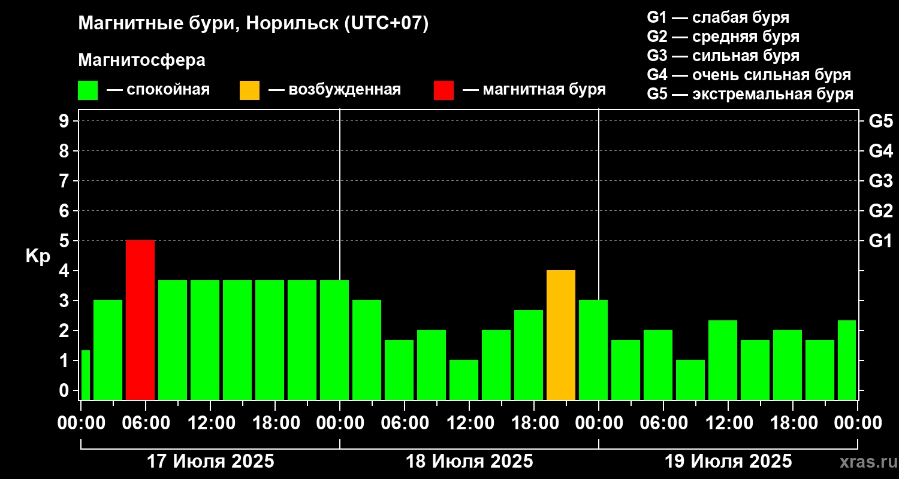Image resolution: width=899 pixels, height=479 pixels.
Task: Click the '12:00' time label above 18 Июля
Action: pos(469,423)
